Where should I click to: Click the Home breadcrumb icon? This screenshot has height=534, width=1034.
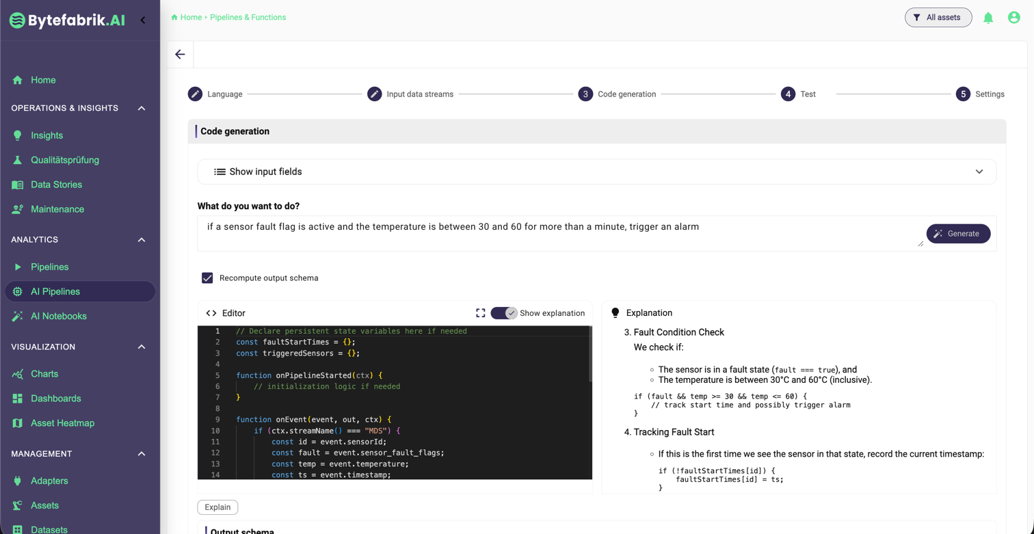174,18
